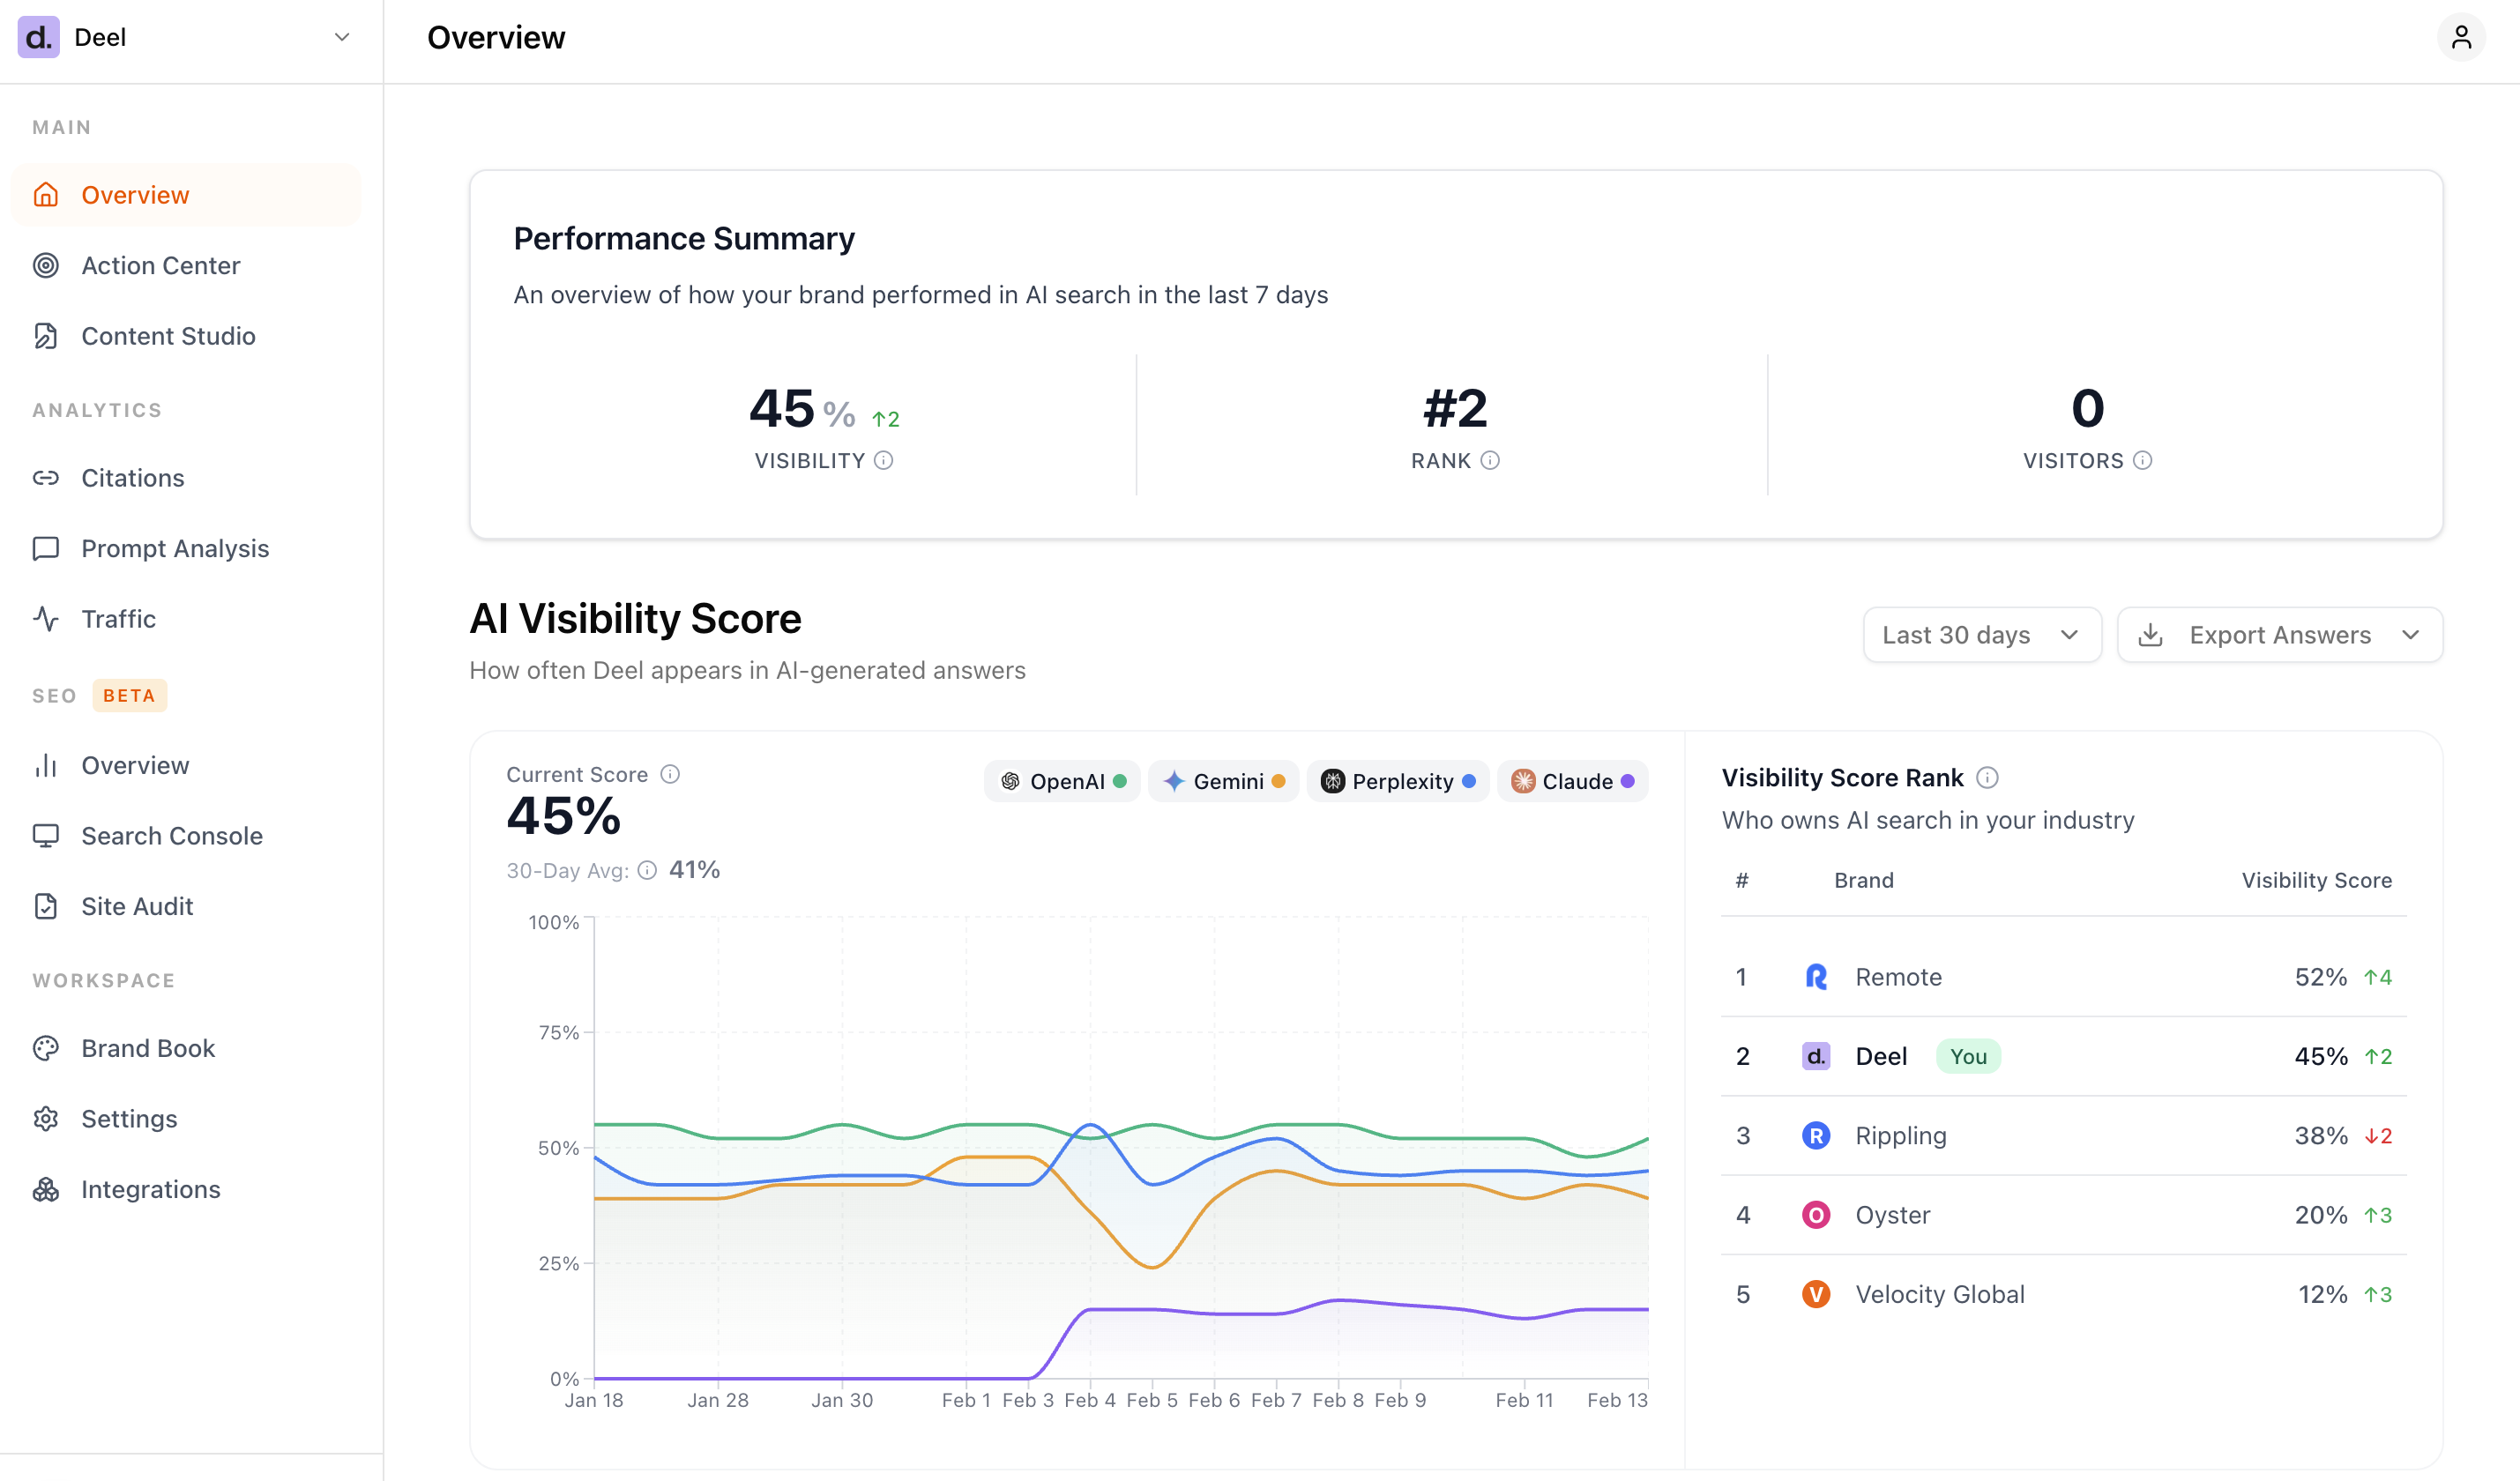Click the Site Audit document icon
This screenshot has height=1481, width=2520.
(47, 906)
